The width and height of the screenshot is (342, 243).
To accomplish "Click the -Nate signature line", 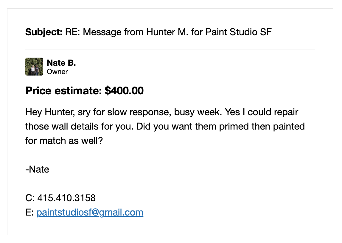I will pyautogui.click(x=37, y=169).
